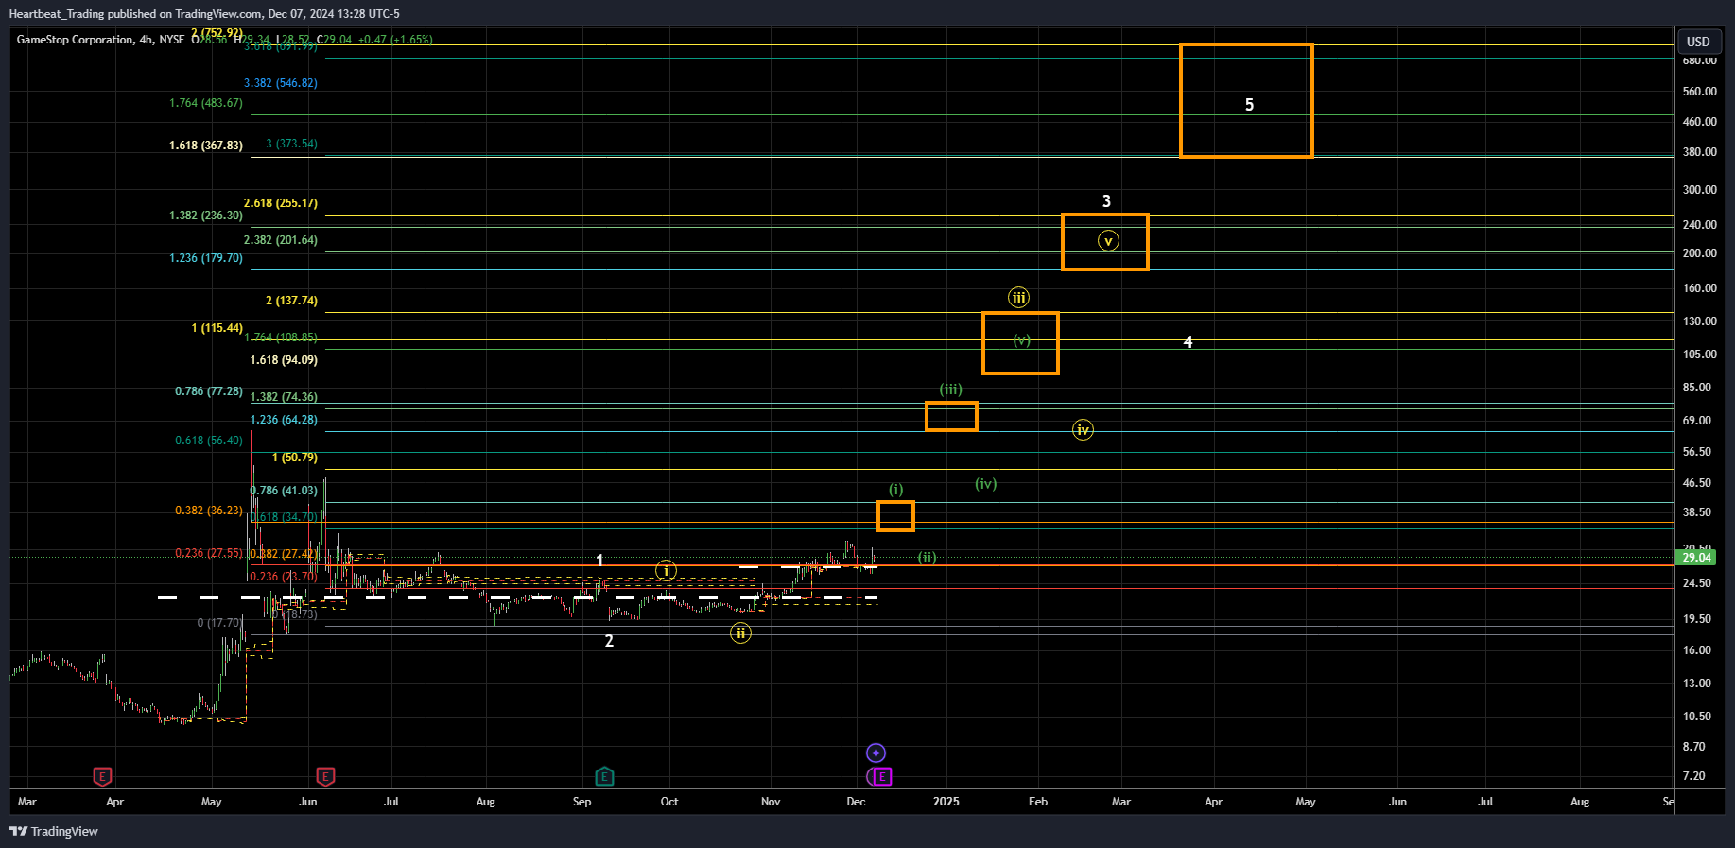The height and width of the screenshot is (848, 1735).
Task: Click the Nov label on time axis
Action: click(x=771, y=802)
